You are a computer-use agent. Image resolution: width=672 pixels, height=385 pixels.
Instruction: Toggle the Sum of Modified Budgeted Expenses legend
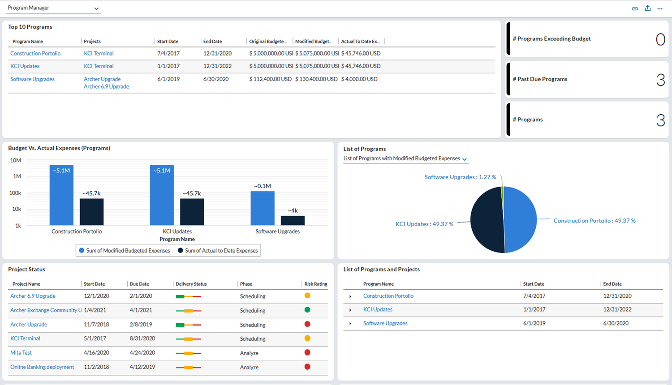click(x=125, y=251)
